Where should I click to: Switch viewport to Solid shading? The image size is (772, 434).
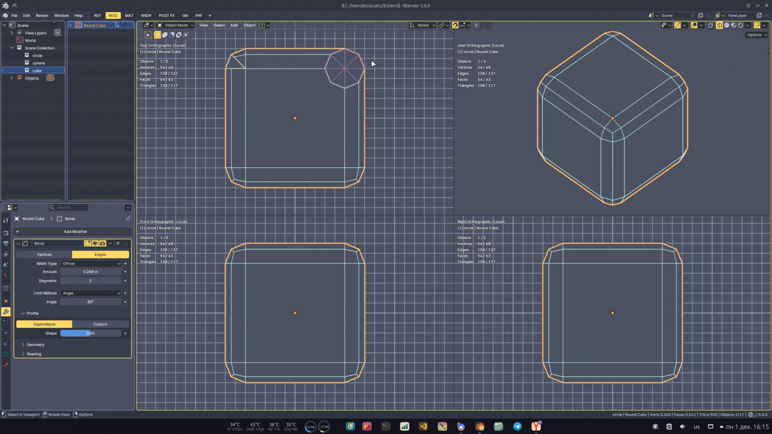(x=726, y=25)
